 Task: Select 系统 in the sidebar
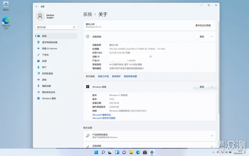pyautogui.click(x=56, y=36)
